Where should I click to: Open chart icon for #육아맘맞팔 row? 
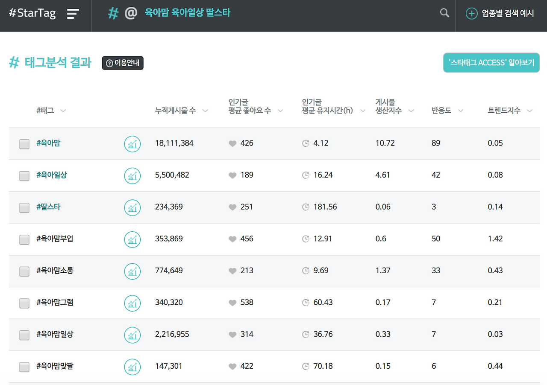(132, 367)
